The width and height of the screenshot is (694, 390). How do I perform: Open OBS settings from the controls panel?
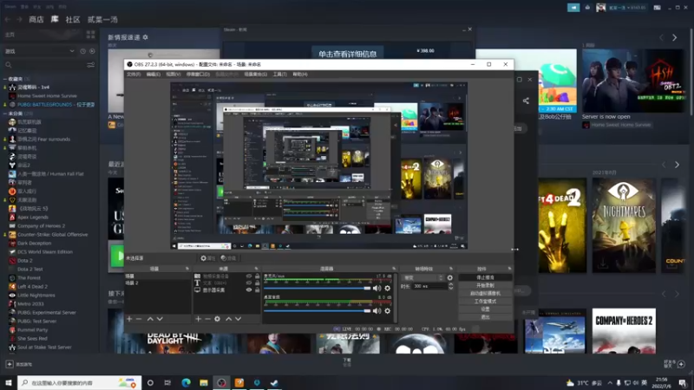pos(485,309)
